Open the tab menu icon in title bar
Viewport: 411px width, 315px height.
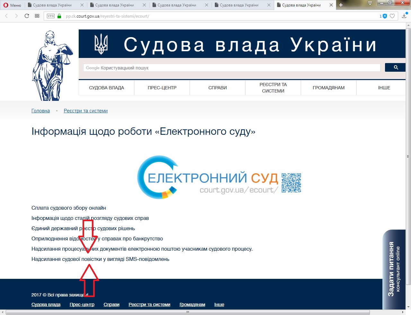[370, 3]
